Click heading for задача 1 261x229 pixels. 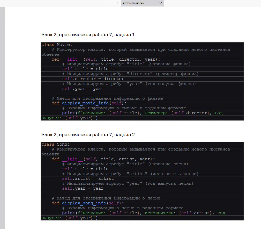88,35
